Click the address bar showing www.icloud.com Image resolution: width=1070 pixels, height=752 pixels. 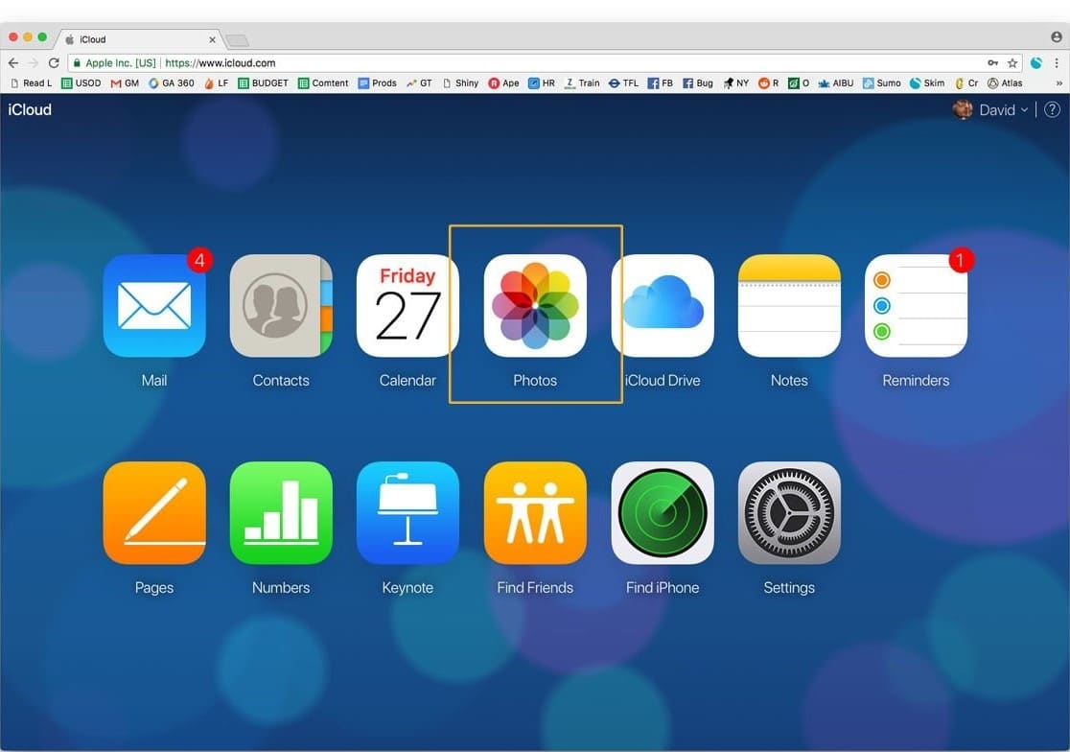point(546,62)
